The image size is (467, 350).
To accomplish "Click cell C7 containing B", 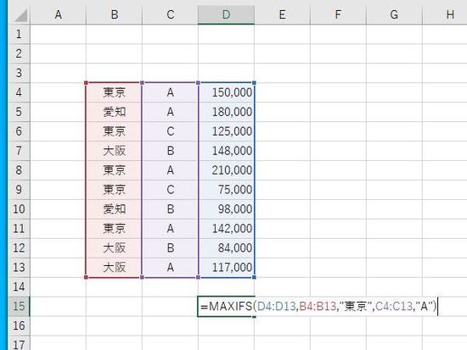I will click(171, 151).
